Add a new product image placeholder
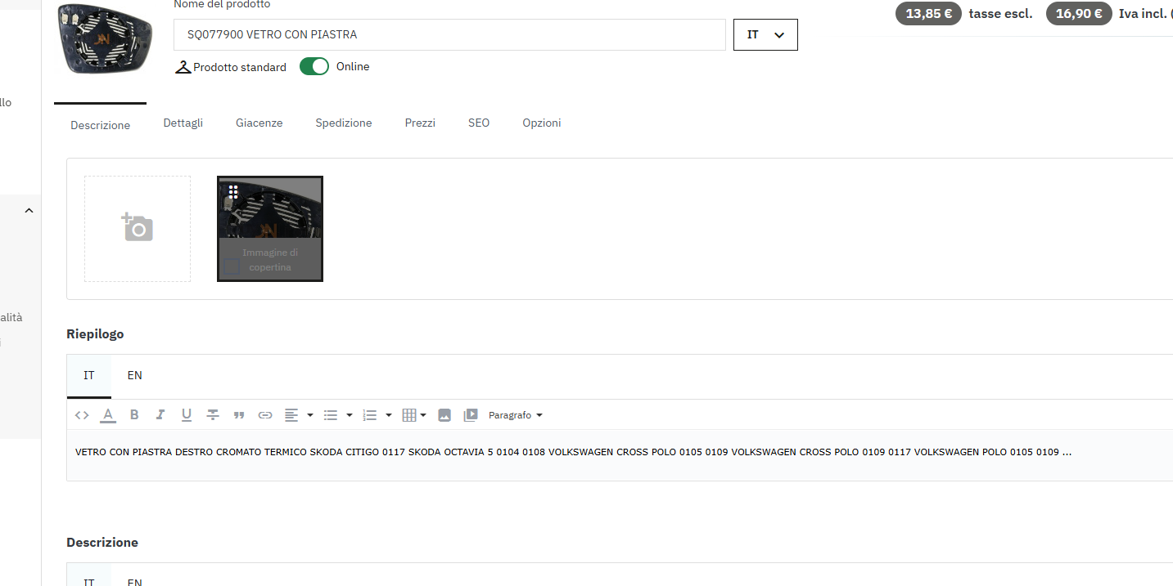This screenshot has height=586, width=1173. [138, 229]
